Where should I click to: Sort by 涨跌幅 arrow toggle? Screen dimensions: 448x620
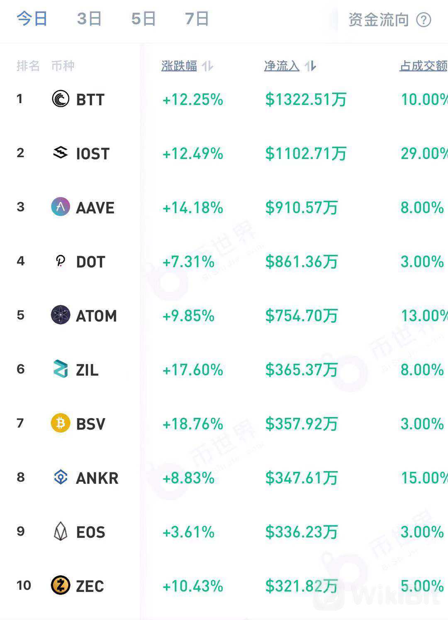[x=207, y=66]
